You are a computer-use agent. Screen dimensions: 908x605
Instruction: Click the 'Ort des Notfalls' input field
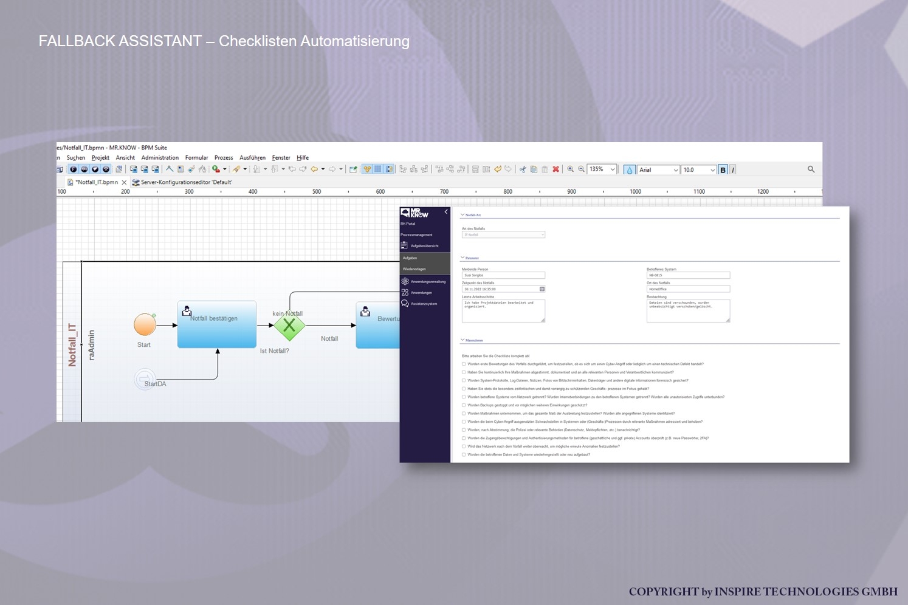[688, 289]
